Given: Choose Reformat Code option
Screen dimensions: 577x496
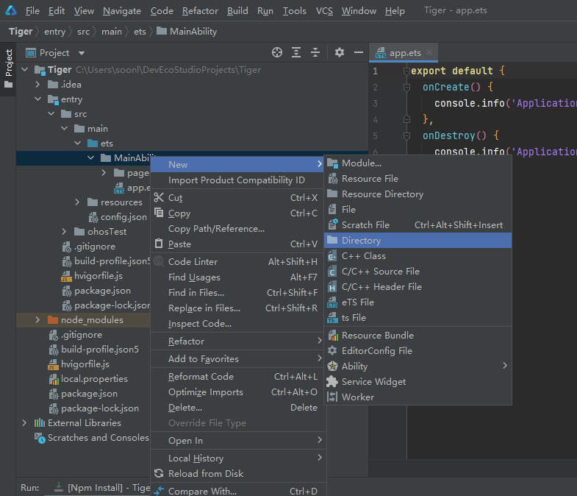Looking at the screenshot, I should click(238, 377).
